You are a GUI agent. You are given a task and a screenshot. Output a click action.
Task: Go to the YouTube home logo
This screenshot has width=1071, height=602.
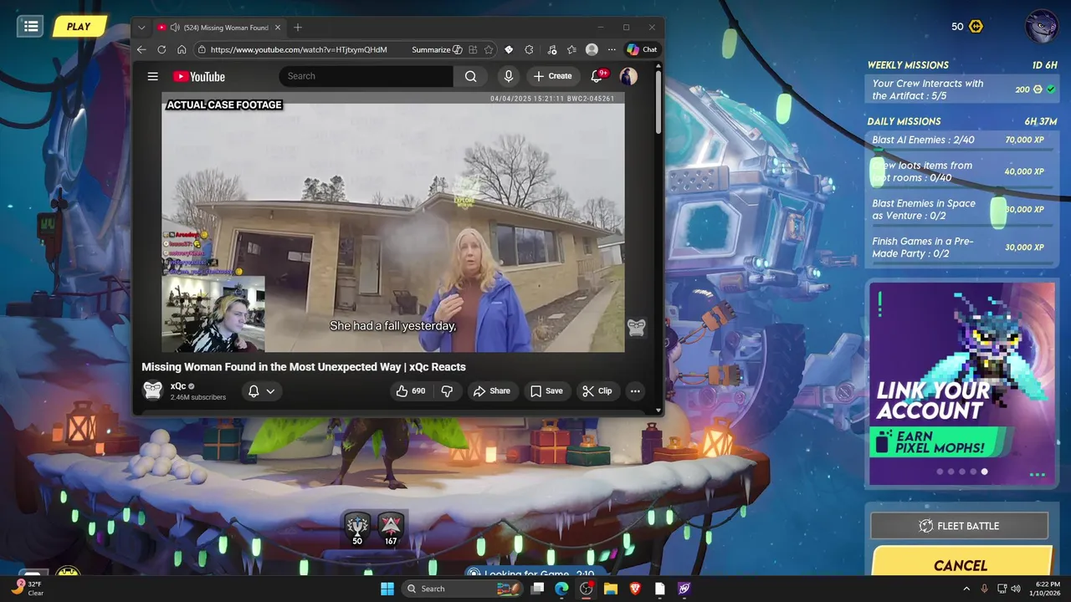(199, 76)
